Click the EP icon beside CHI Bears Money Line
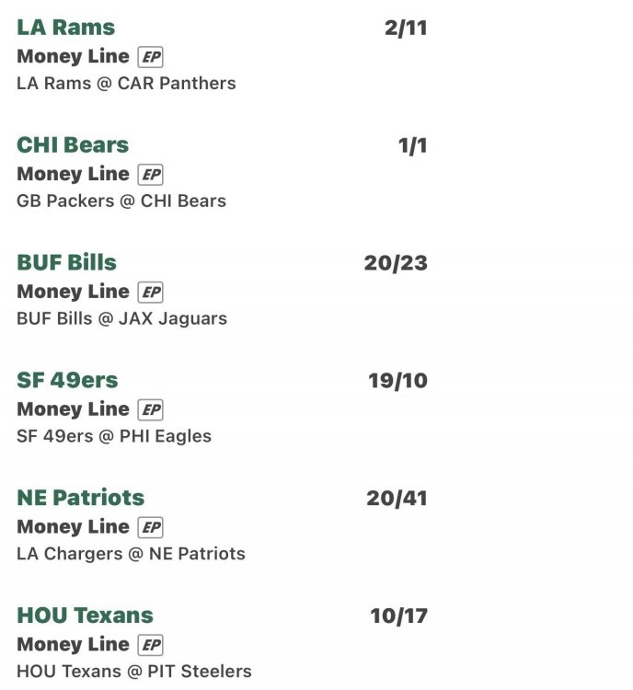This screenshot has width=633, height=690. tap(150, 175)
